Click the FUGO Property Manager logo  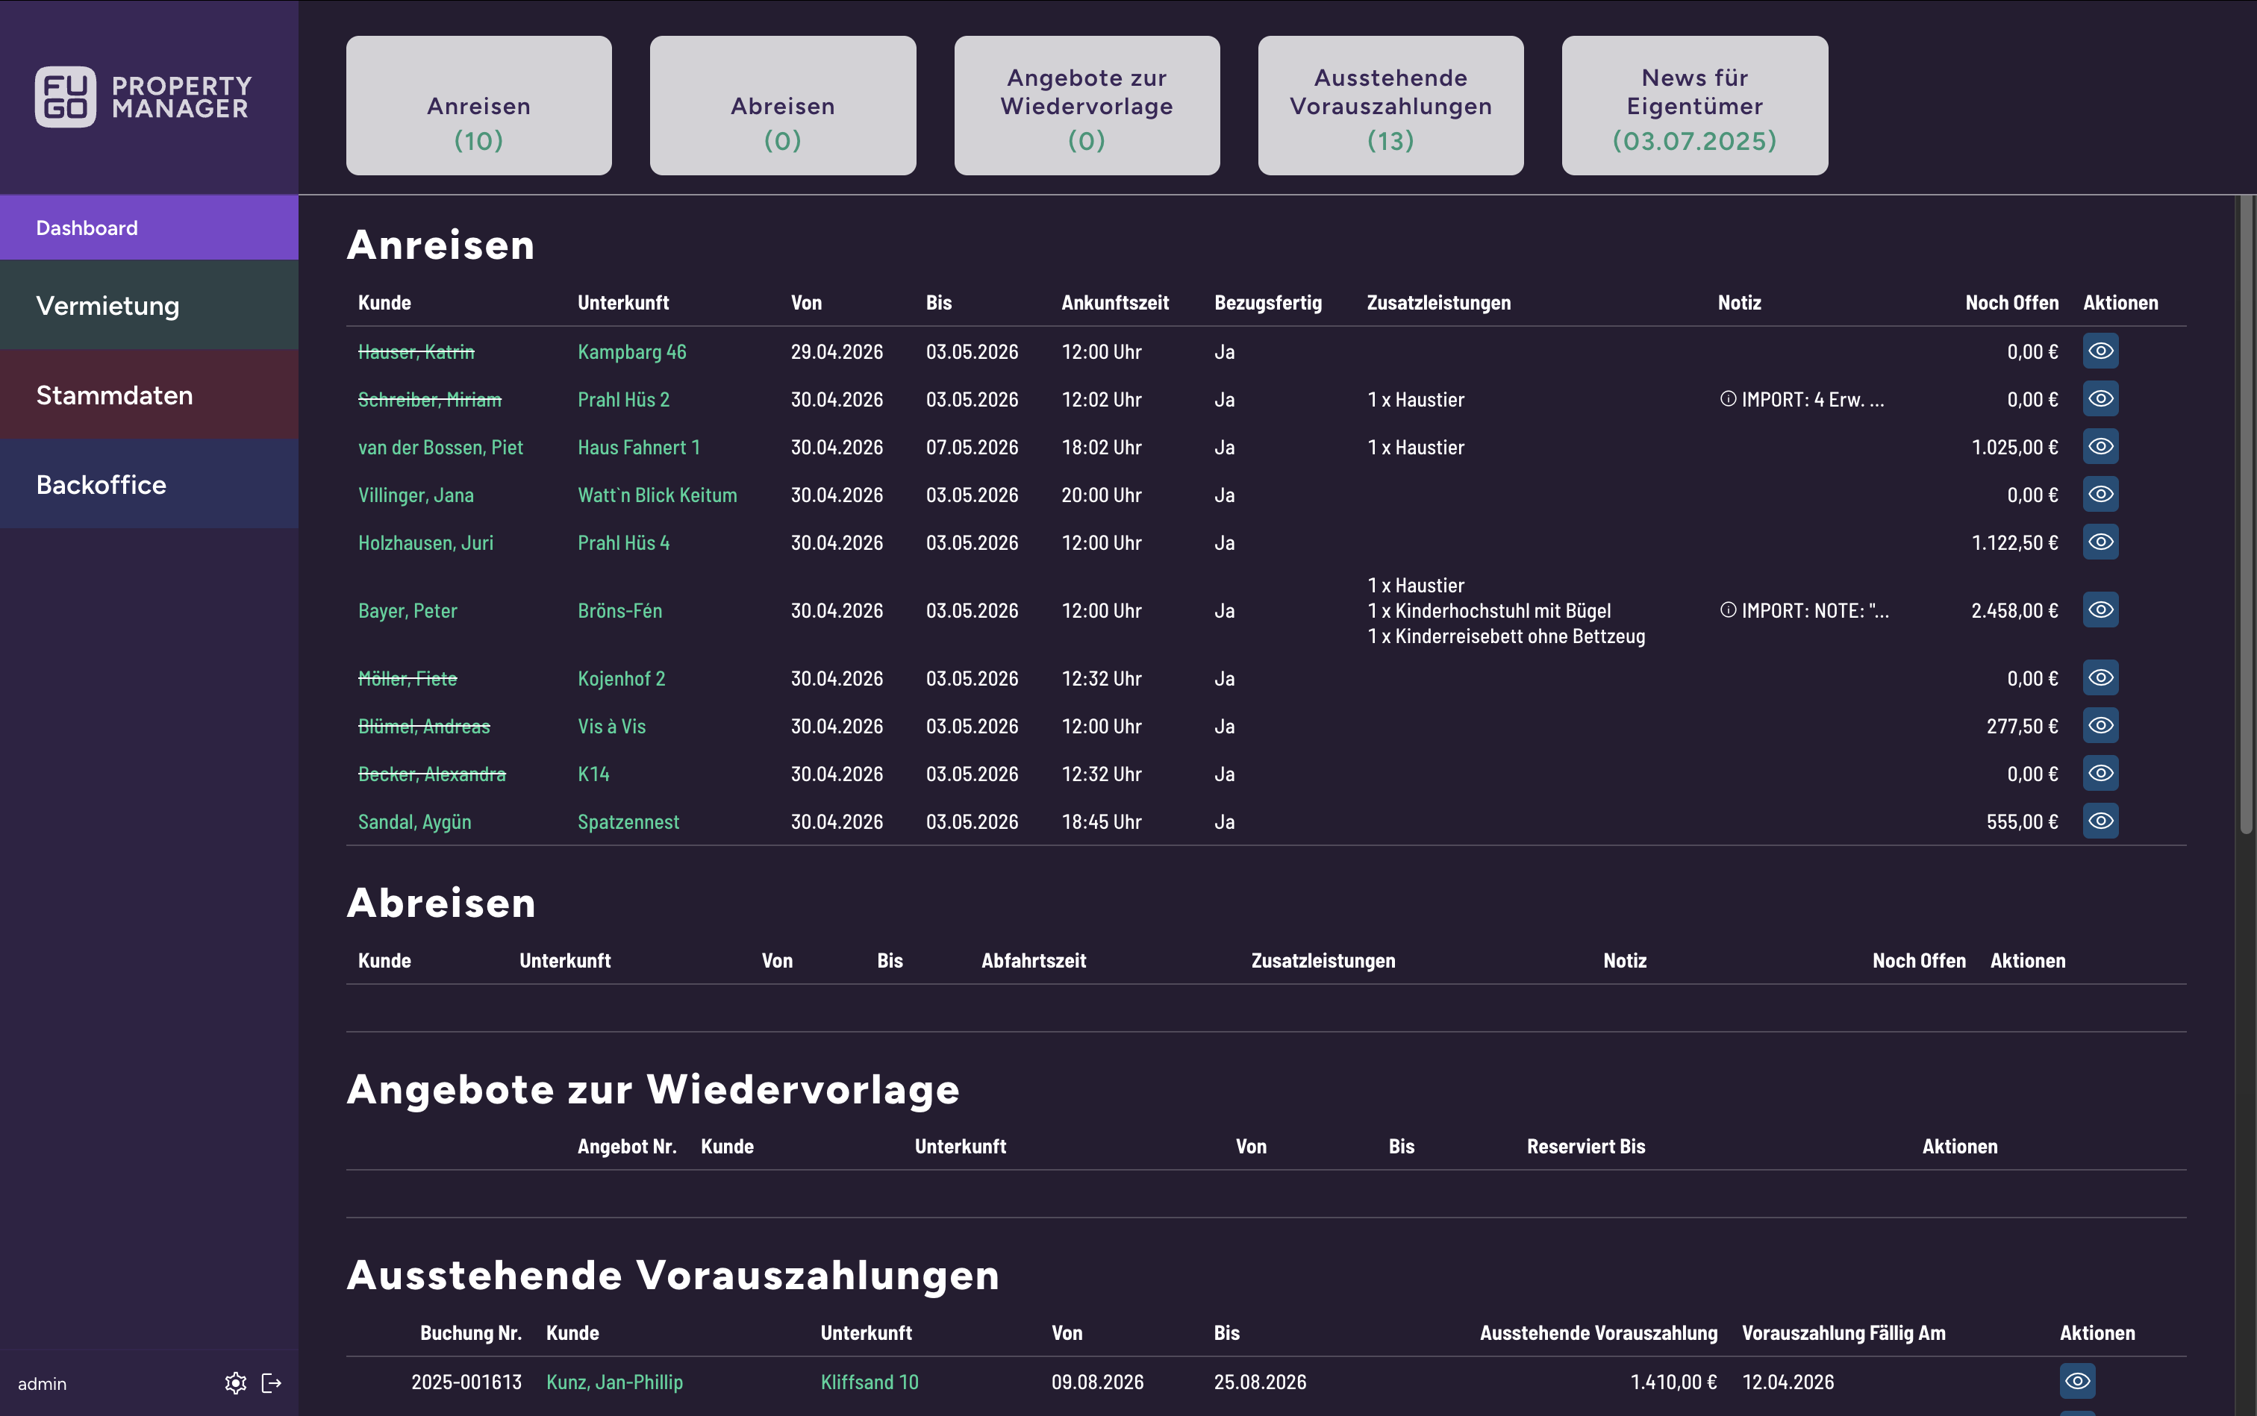click(x=143, y=96)
